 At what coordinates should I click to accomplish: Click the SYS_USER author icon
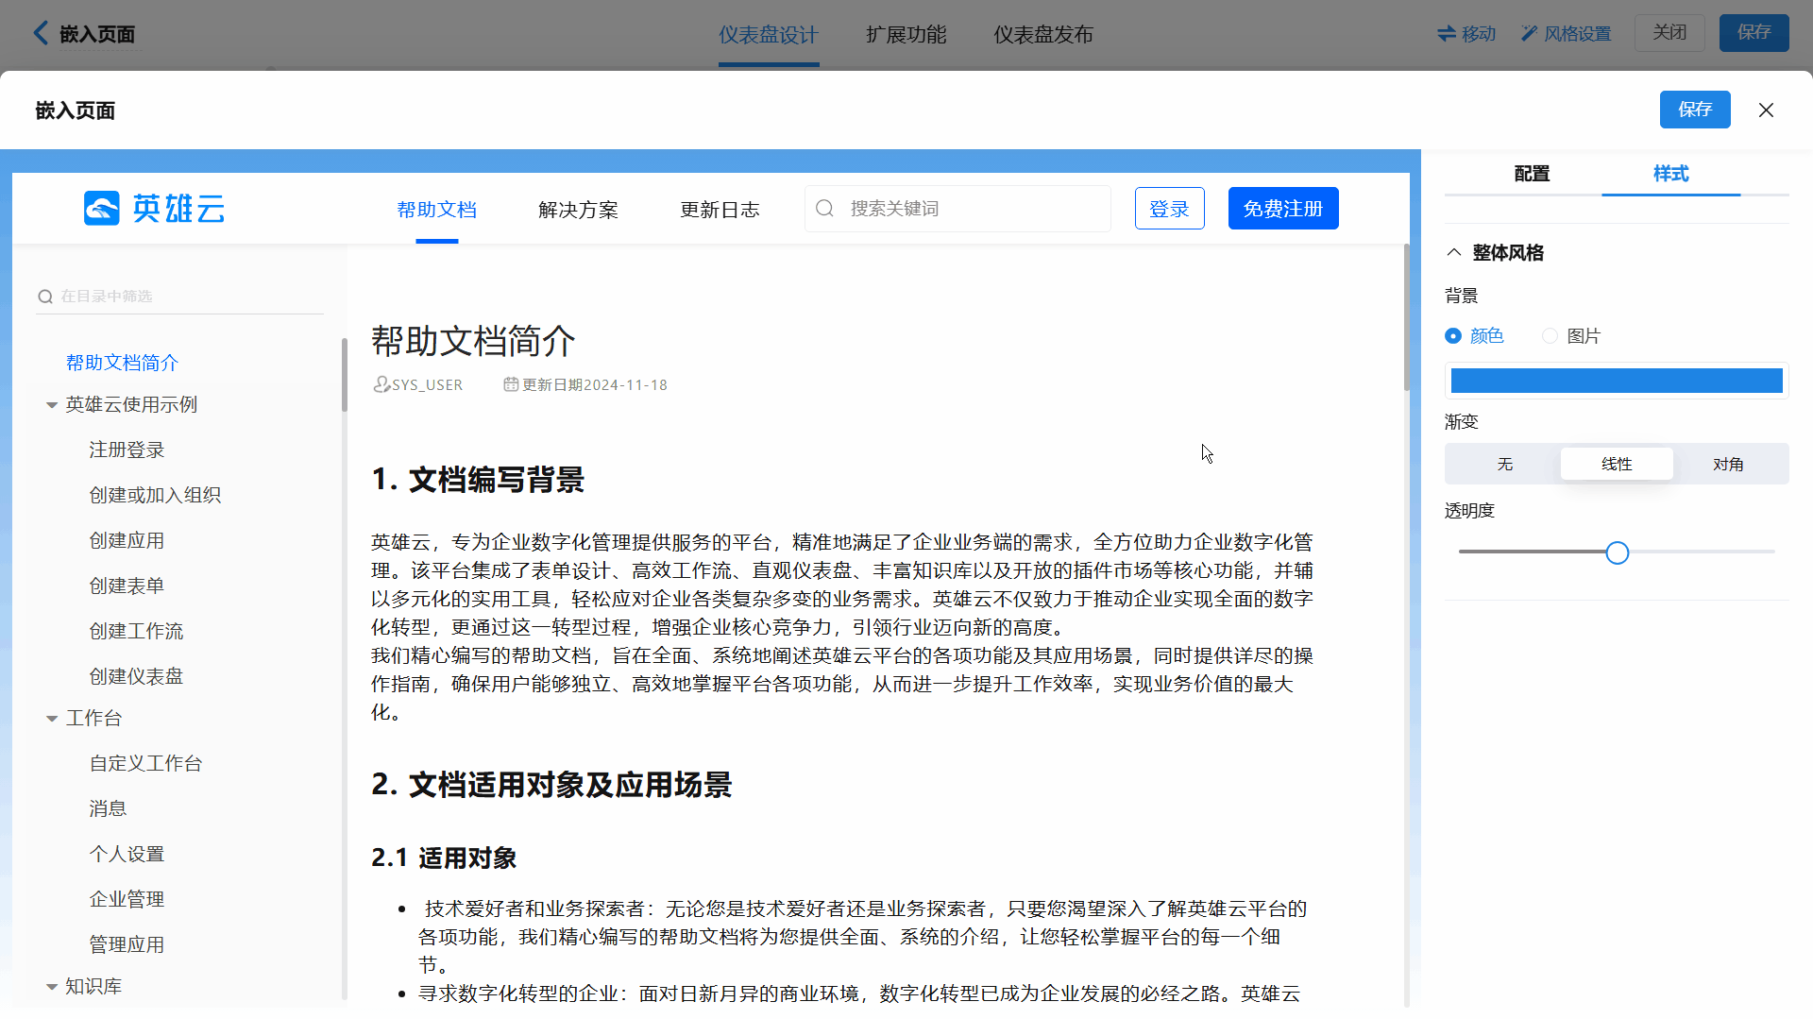(381, 384)
